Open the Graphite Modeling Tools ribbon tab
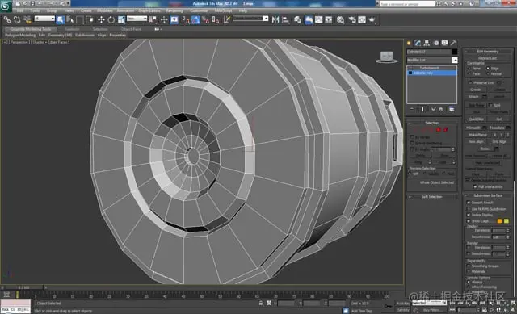The width and height of the screenshot is (517, 314). tap(31, 29)
